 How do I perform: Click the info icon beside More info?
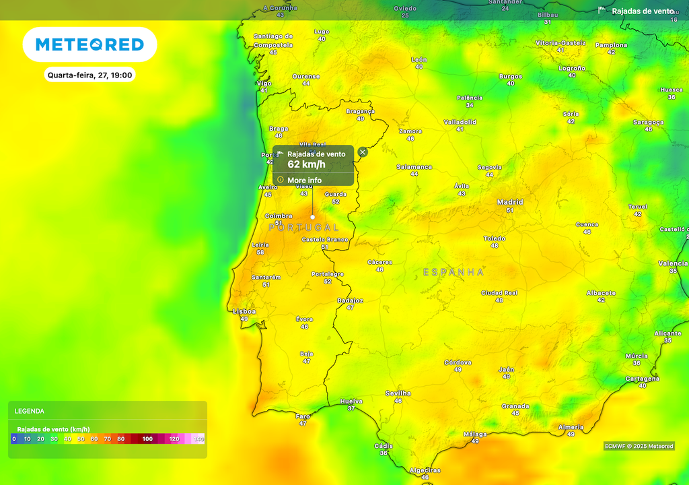(281, 180)
